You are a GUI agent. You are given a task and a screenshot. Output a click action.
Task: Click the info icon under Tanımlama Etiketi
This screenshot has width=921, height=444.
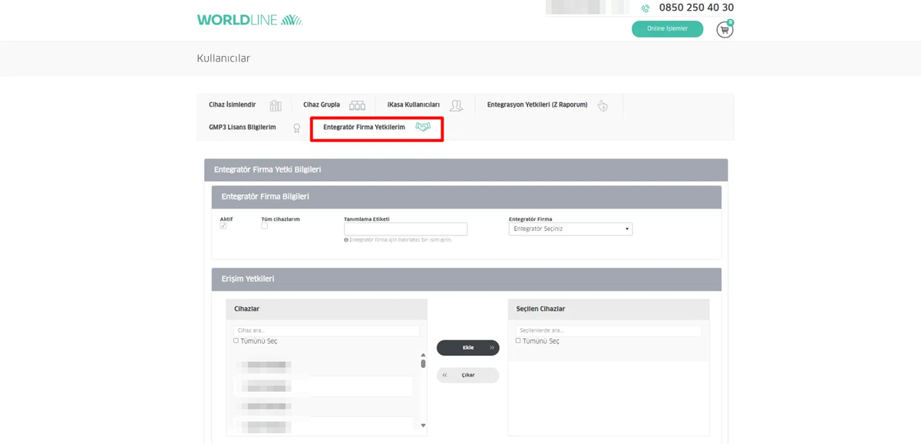[346, 240]
